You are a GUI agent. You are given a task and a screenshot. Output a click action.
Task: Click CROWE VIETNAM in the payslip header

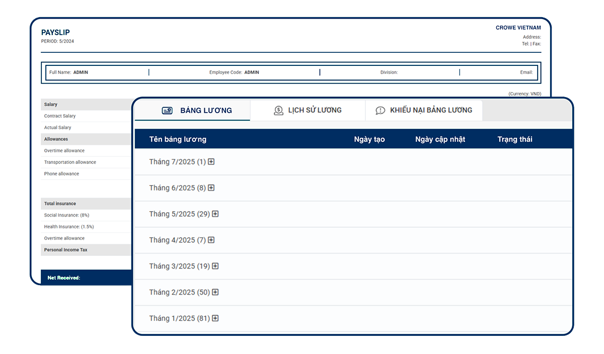click(518, 28)
